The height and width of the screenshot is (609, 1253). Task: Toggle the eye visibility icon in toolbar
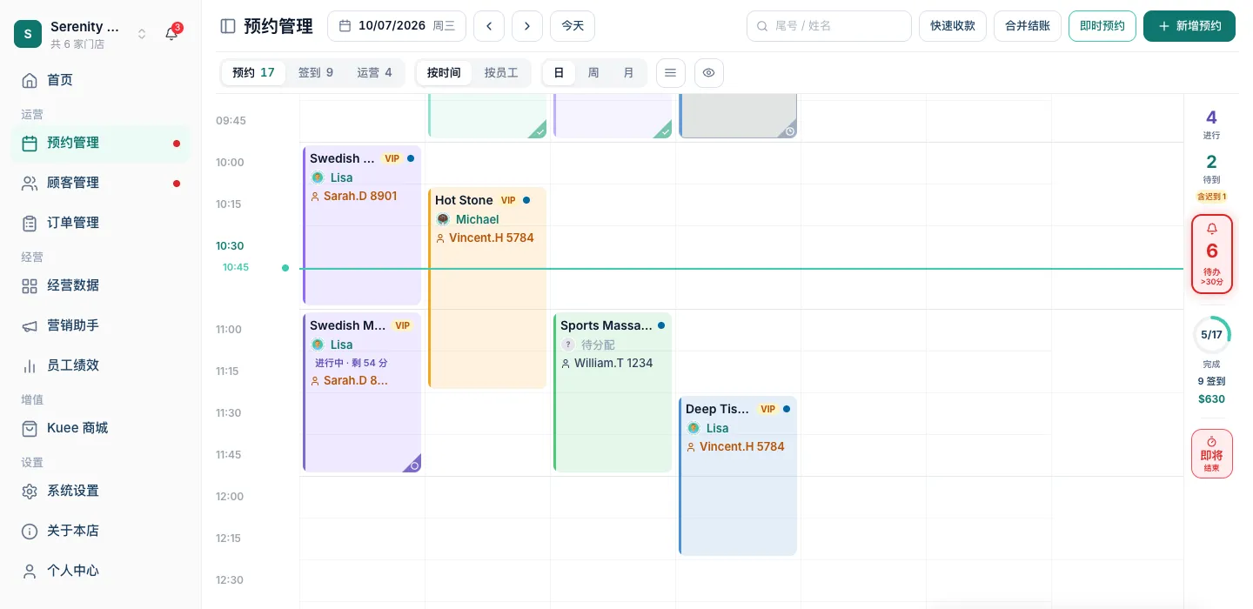pyautogui.click(x=709, y=73)
